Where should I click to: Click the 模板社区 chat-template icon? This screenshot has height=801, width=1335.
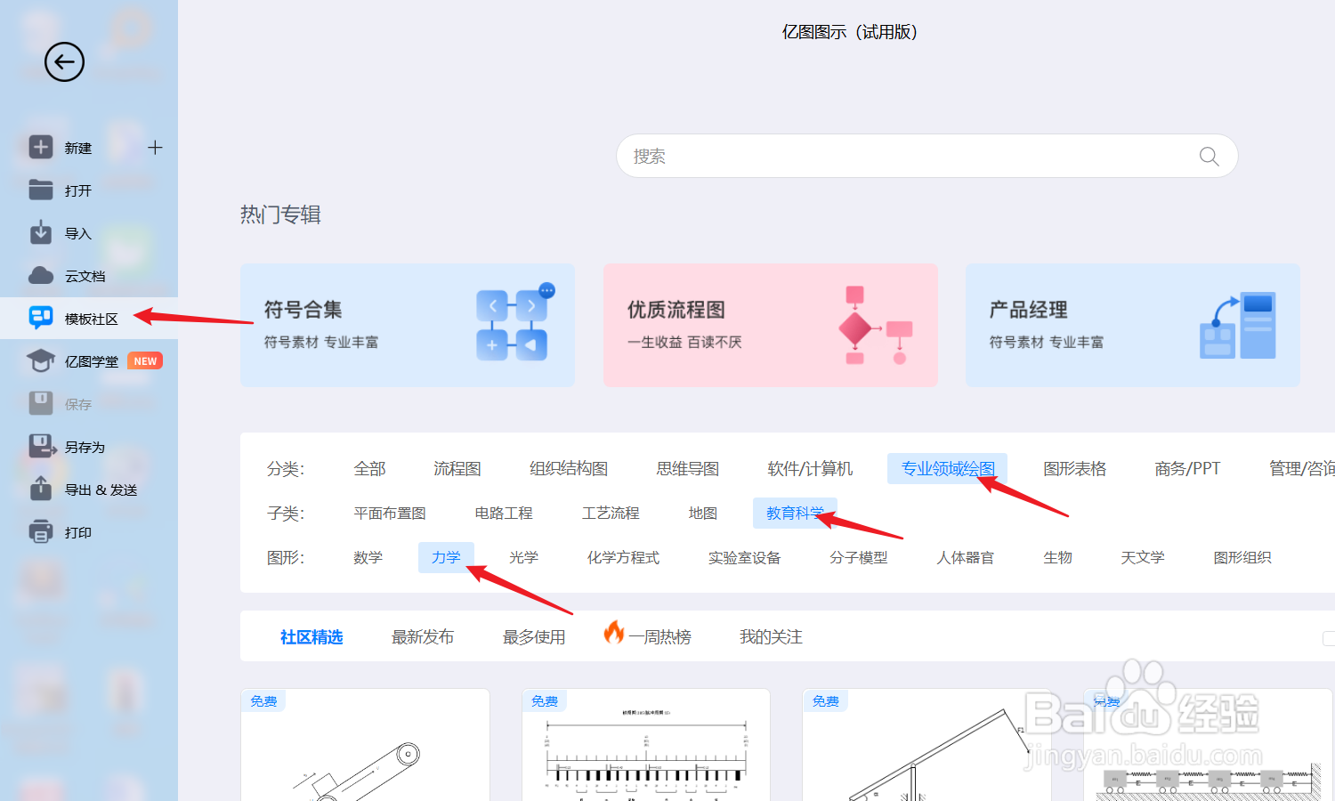(x=41, y=318)
